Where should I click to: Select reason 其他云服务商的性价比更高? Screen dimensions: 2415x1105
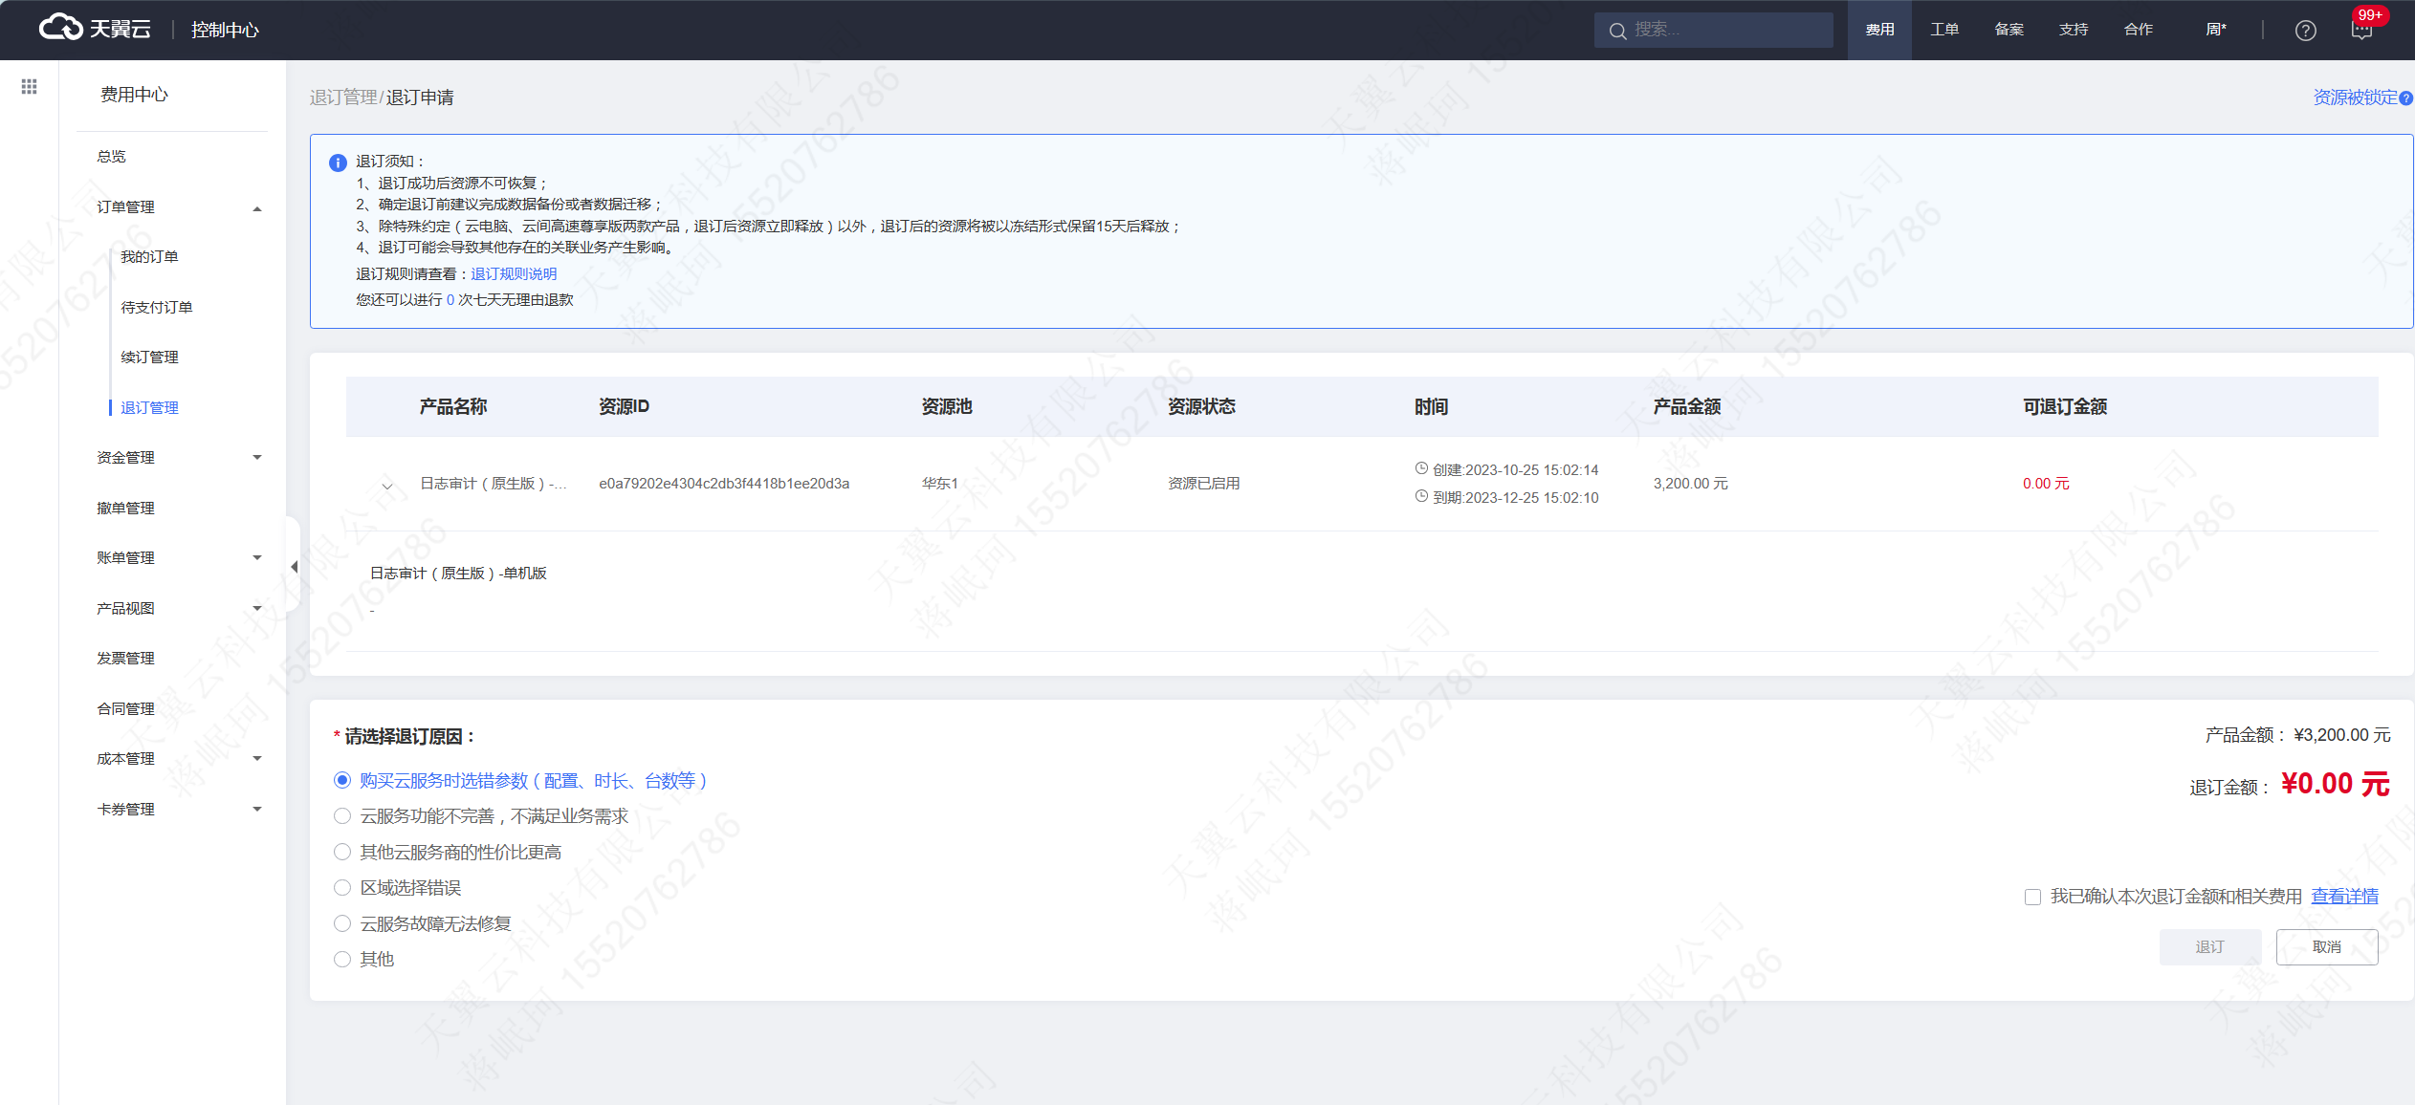tap(342, 851)
